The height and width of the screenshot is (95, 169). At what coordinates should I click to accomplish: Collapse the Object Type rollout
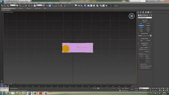(145, 20)
